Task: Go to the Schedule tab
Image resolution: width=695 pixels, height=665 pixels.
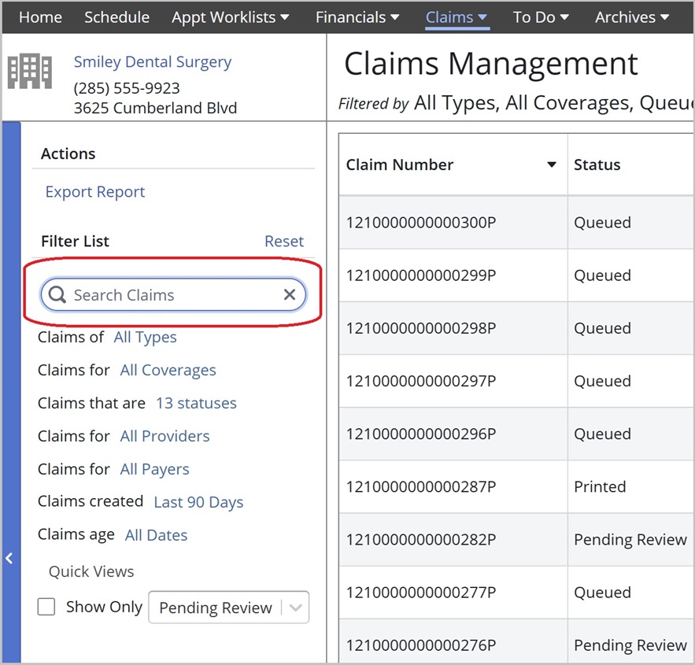Action: [x=117, y=17]
